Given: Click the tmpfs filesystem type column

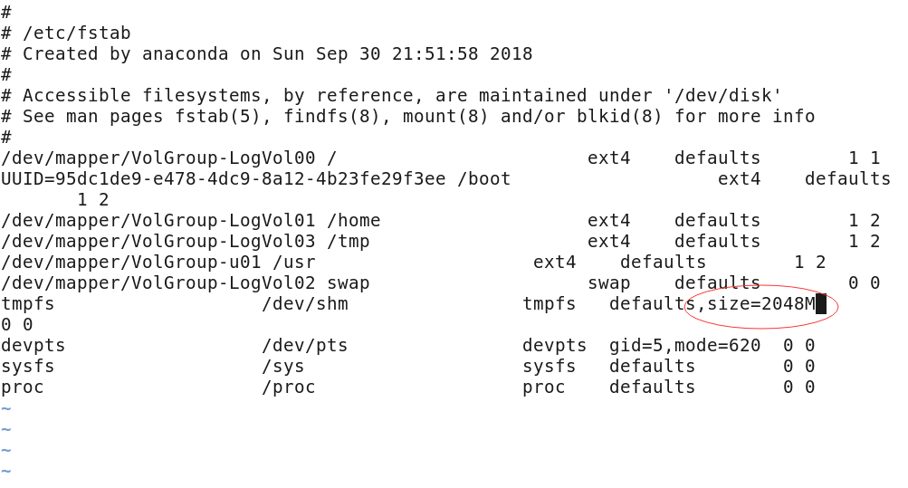Looking at the screenshot, I should pyautogui.click(x=549, y=303).
